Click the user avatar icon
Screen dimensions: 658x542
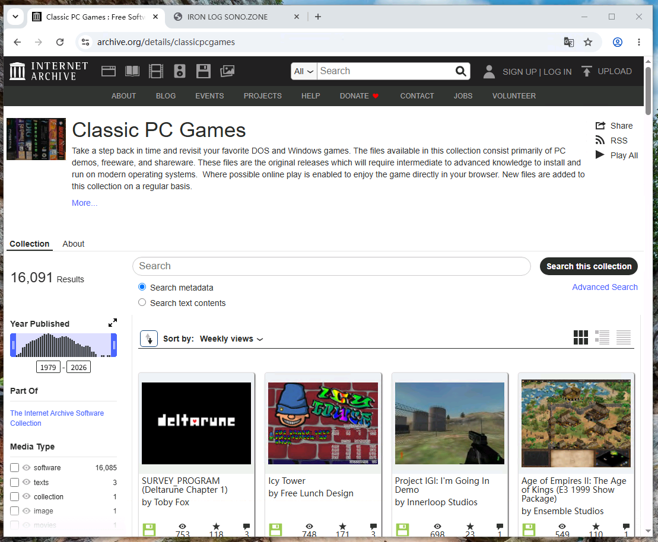[x=489, y=71]
